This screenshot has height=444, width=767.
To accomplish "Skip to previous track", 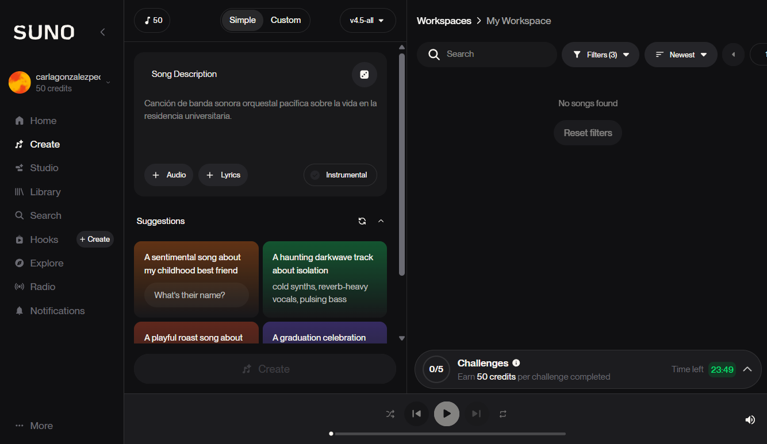I will pyautogui.click(x=417, y=414).
